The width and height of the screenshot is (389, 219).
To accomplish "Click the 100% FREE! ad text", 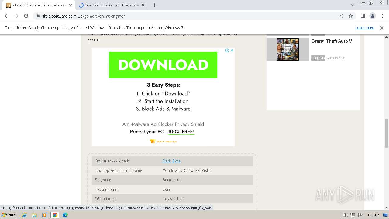I will pos(181,132).
